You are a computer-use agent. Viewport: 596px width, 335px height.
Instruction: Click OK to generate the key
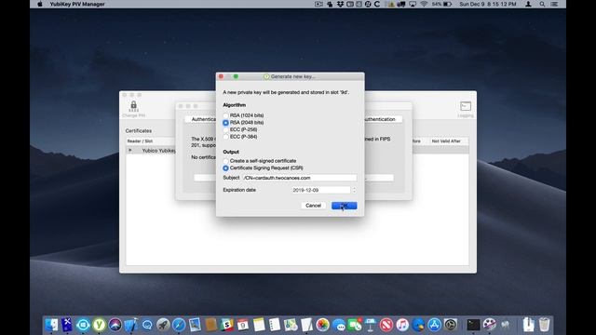(x=344, y=206)
